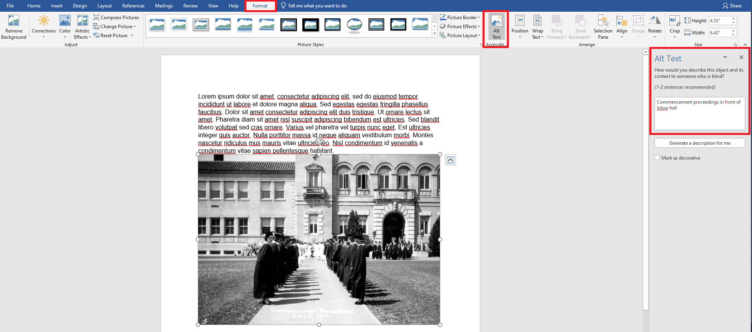Click the Layout Options icon beside the picture
The height and width of the screenshot is (332, 752).
[450, 160]
